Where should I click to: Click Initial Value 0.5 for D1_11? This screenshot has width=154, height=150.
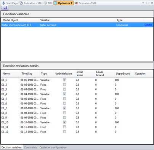(77, 127)
